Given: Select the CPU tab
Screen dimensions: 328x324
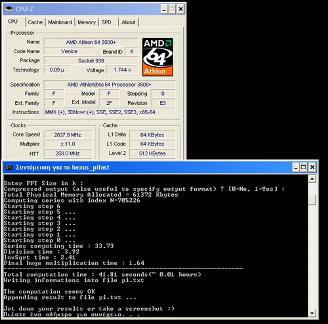Looking at the screenshot, I should click(x=13, y=22).
